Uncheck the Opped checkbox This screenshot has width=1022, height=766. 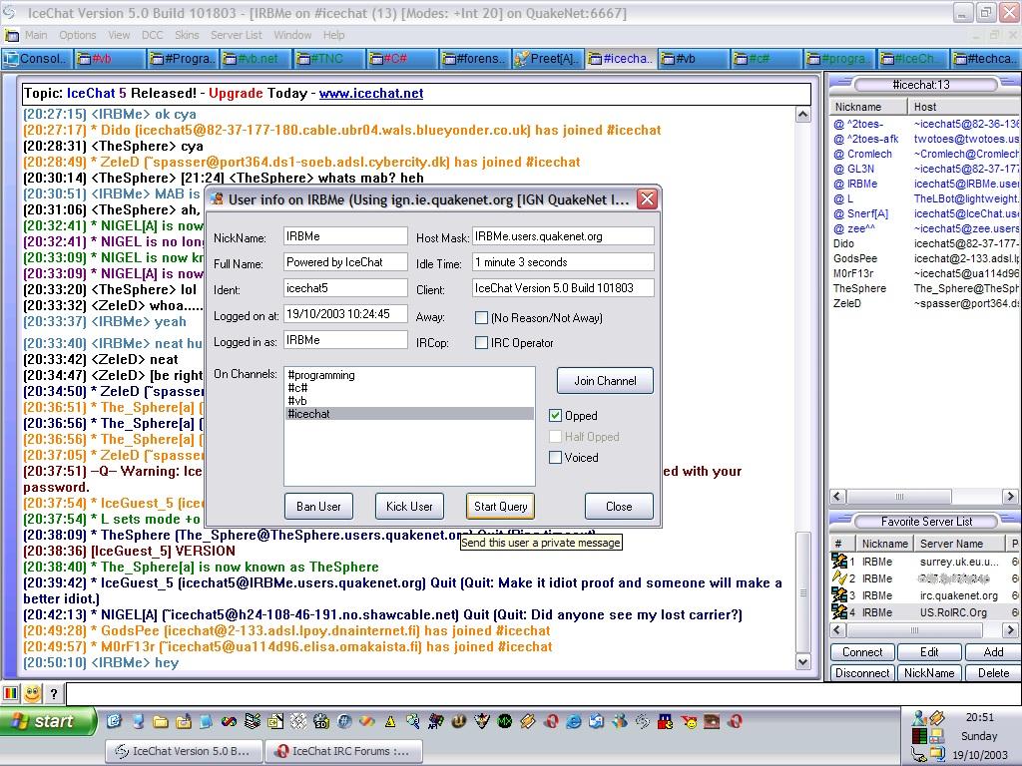point(555,416)
